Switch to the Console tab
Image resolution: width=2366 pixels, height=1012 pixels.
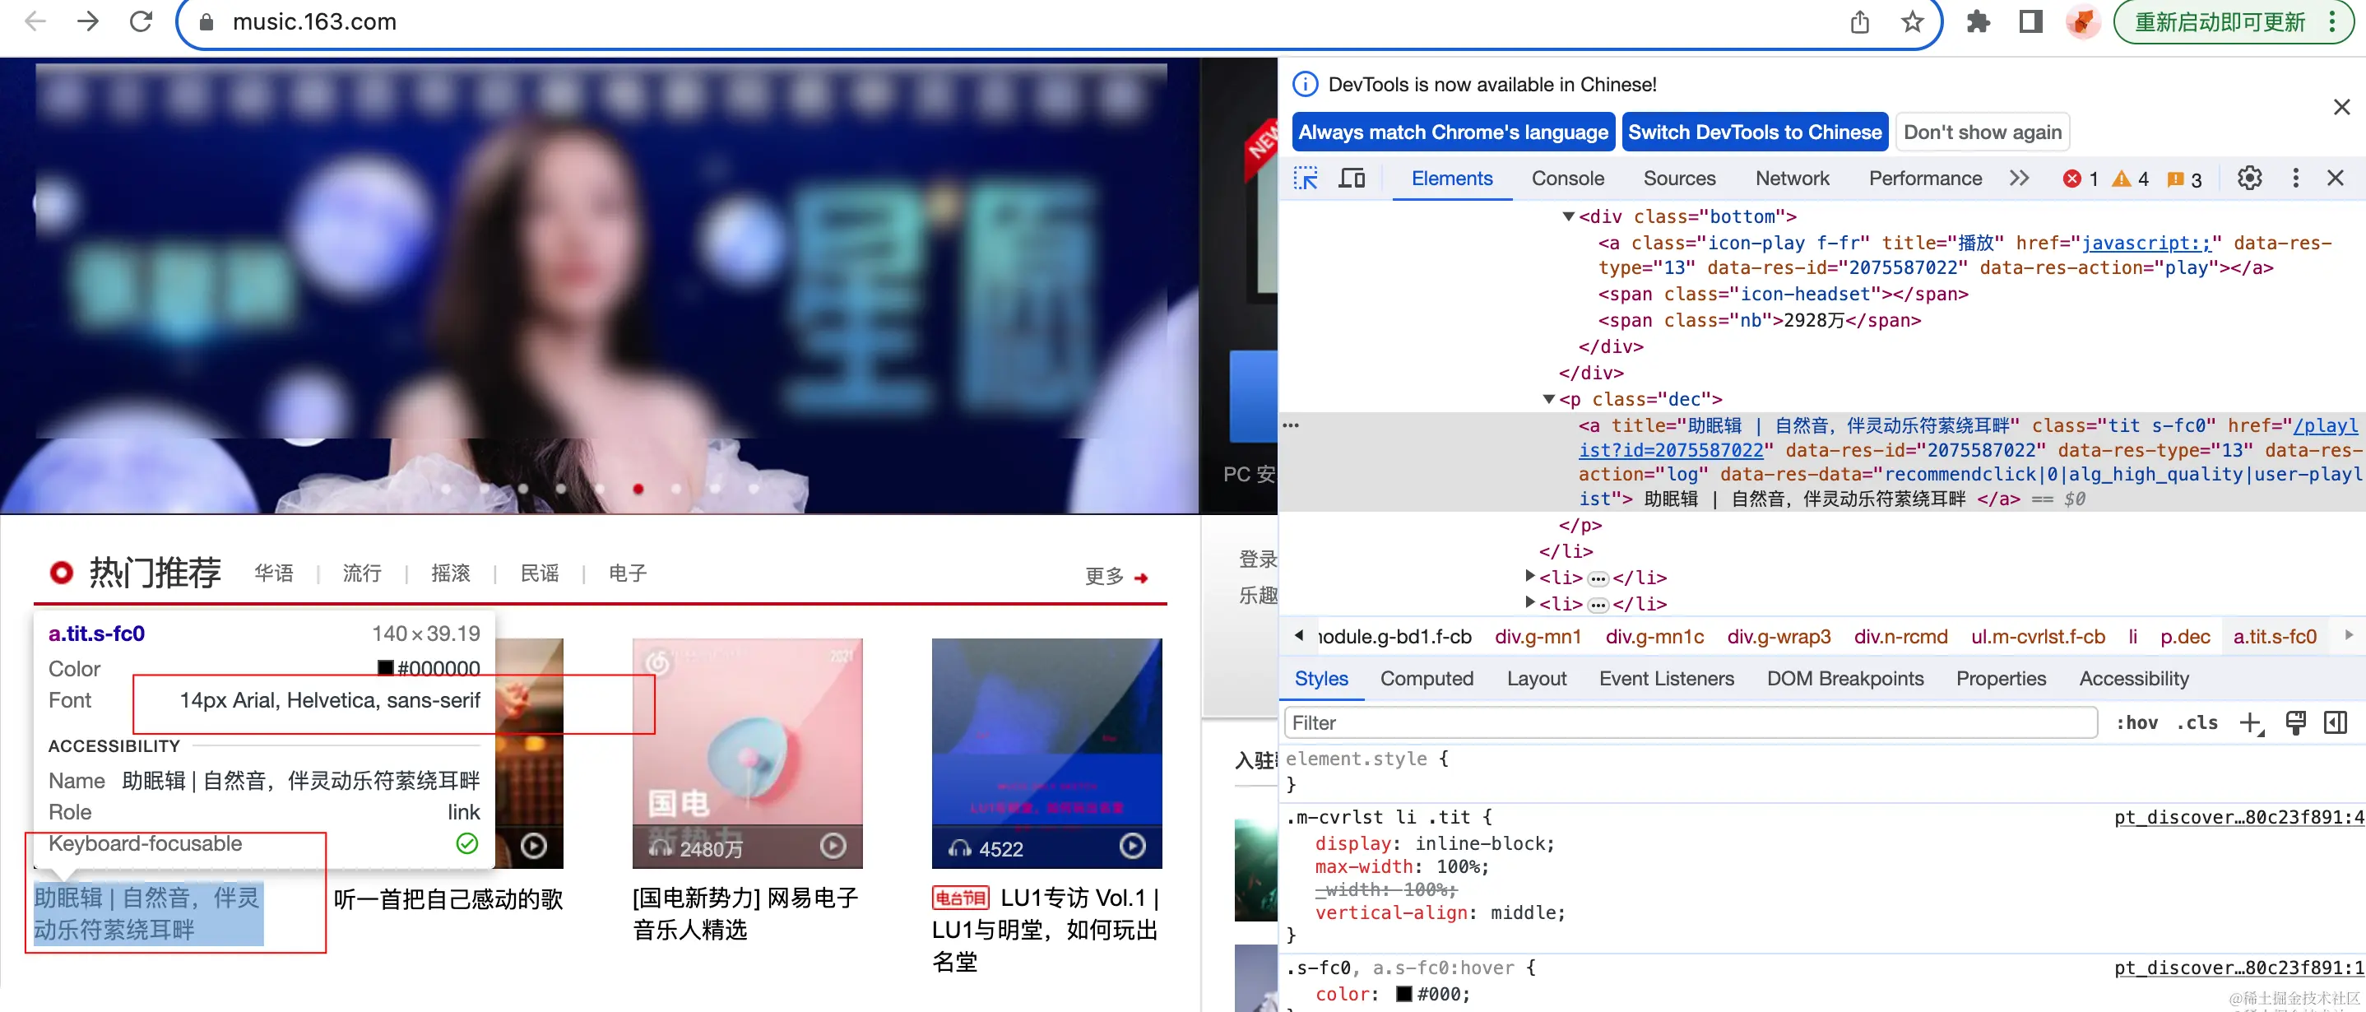coord(1567,179)
